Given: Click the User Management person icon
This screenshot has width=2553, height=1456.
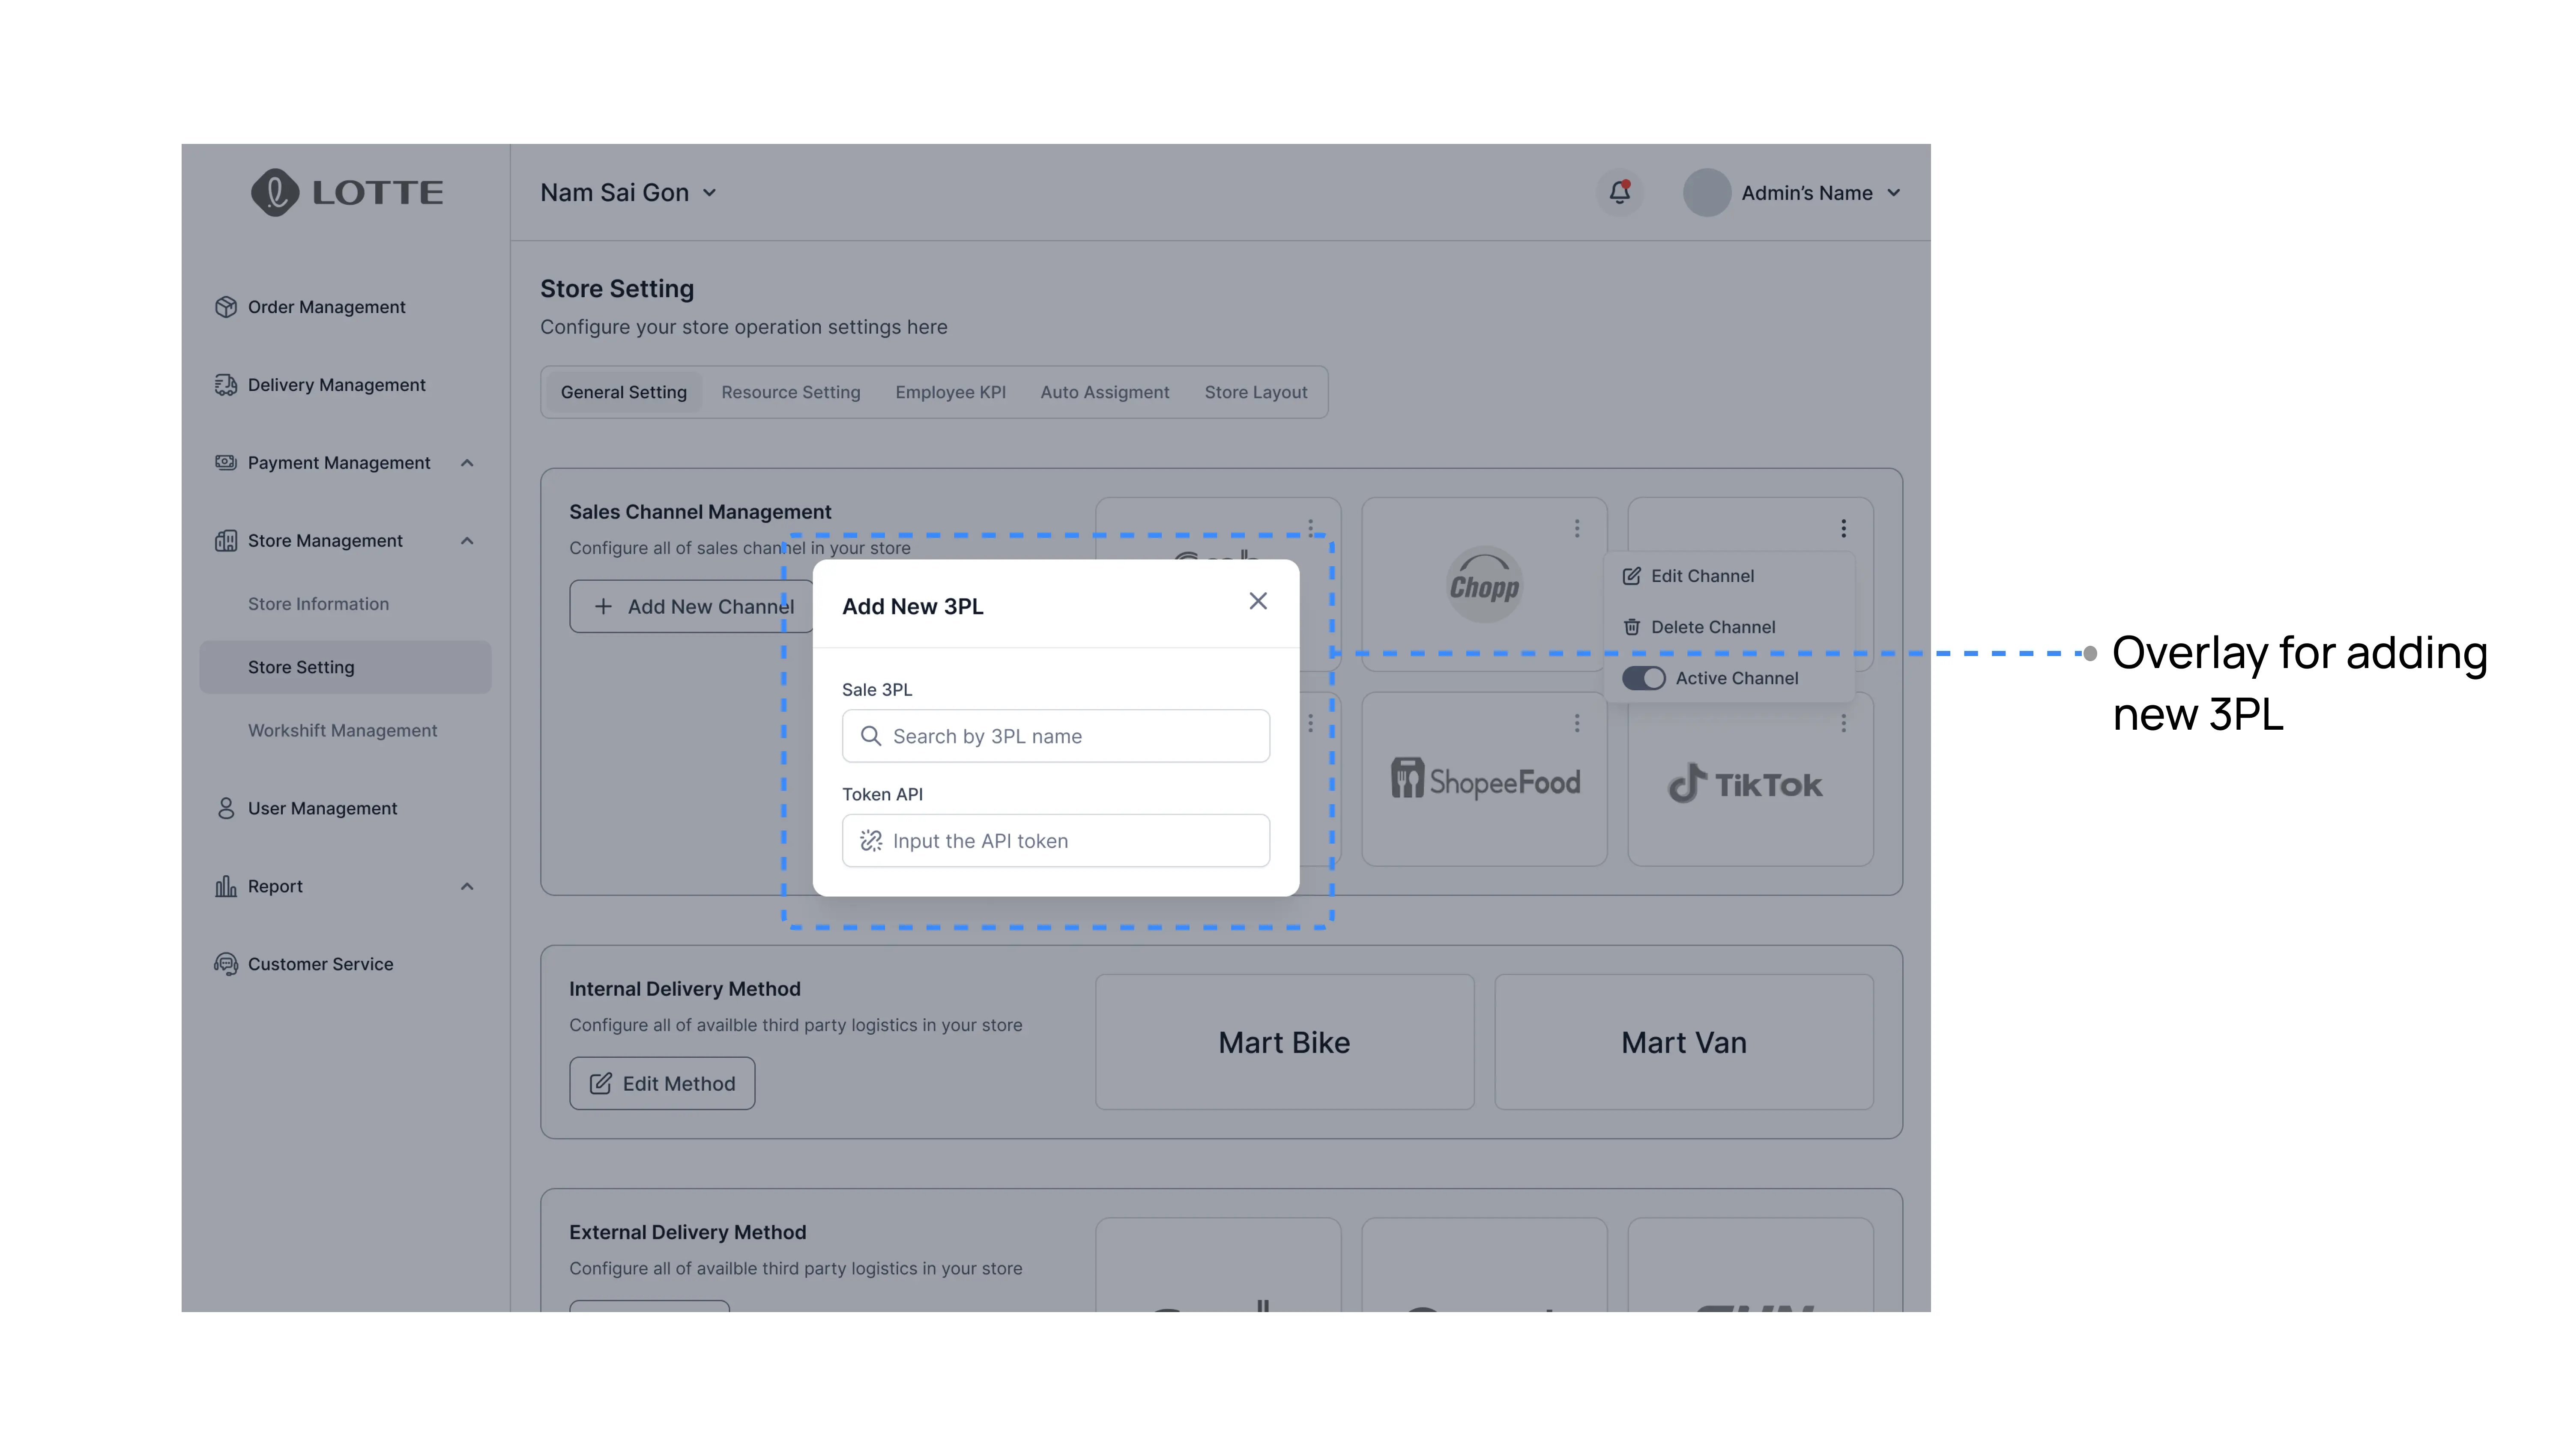Looking at the screenshot, I should pos(226,808).
